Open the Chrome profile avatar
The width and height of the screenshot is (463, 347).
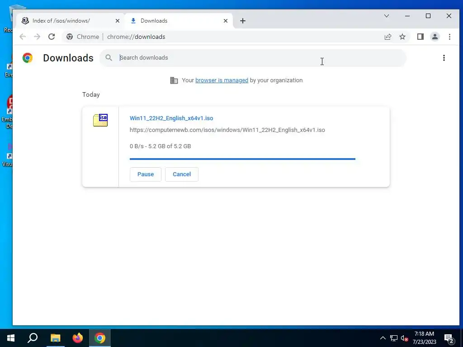click(x=435, y=37)
